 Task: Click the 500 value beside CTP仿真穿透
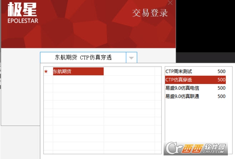pos(221,80)
